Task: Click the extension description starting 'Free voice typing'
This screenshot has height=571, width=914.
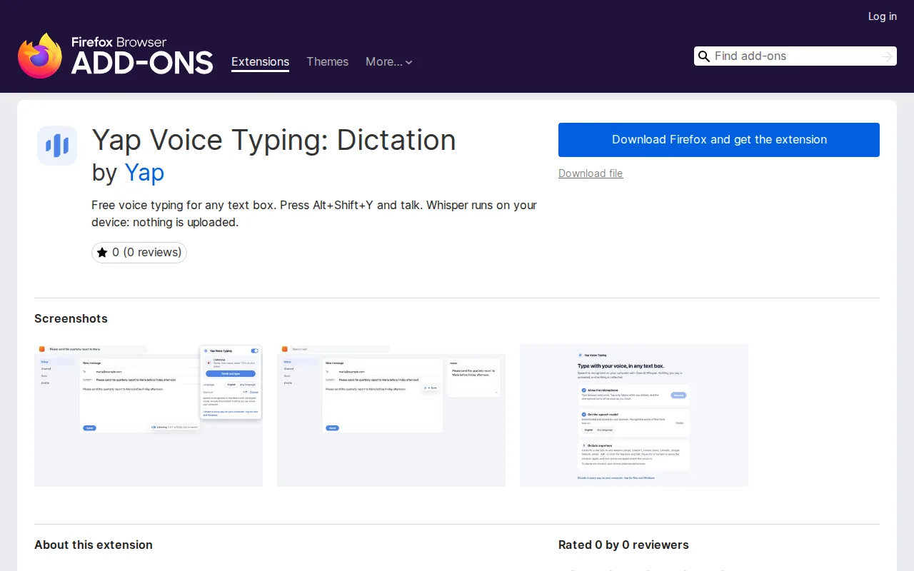Action: (x=314, y=213)
